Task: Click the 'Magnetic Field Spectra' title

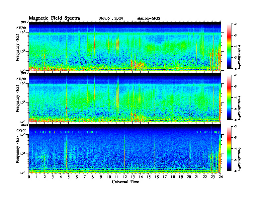Action: pyautogui.click(x=54, y=18)
